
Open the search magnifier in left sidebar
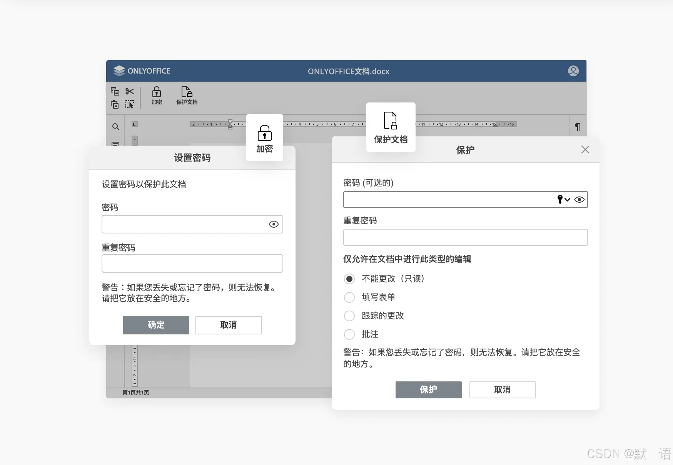pos(115,127)
